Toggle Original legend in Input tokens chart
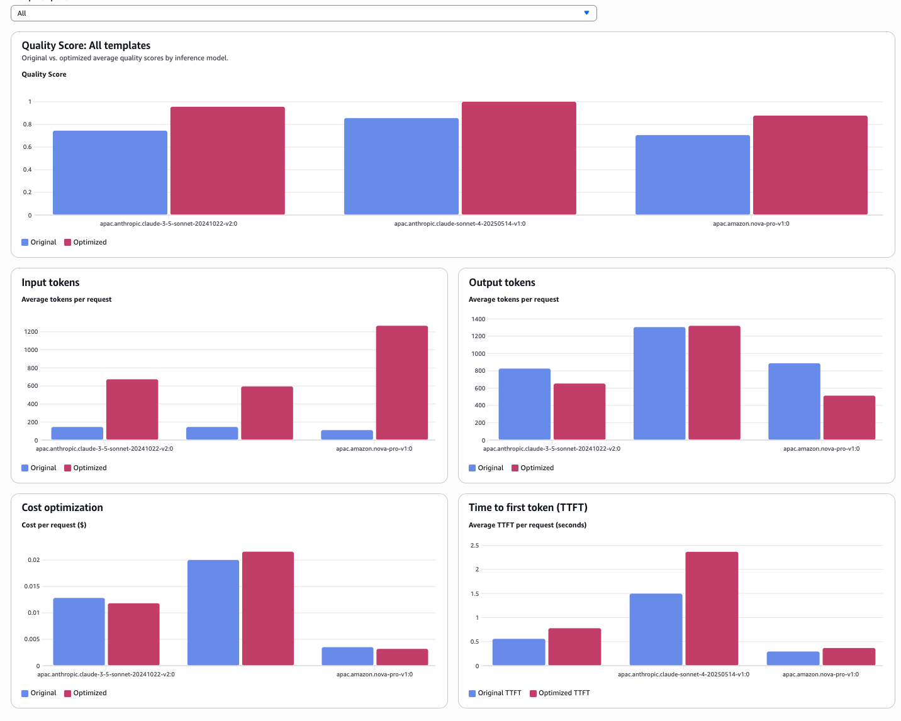The image size is (901, 721). (x=39, y=468)
